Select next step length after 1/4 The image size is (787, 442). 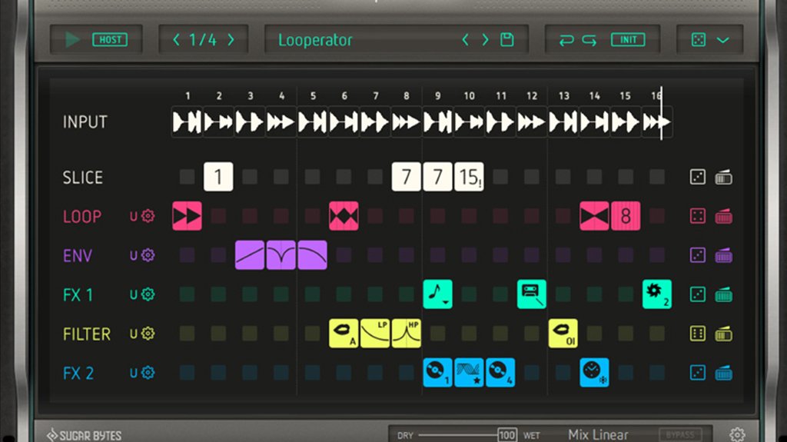(231, 40)
